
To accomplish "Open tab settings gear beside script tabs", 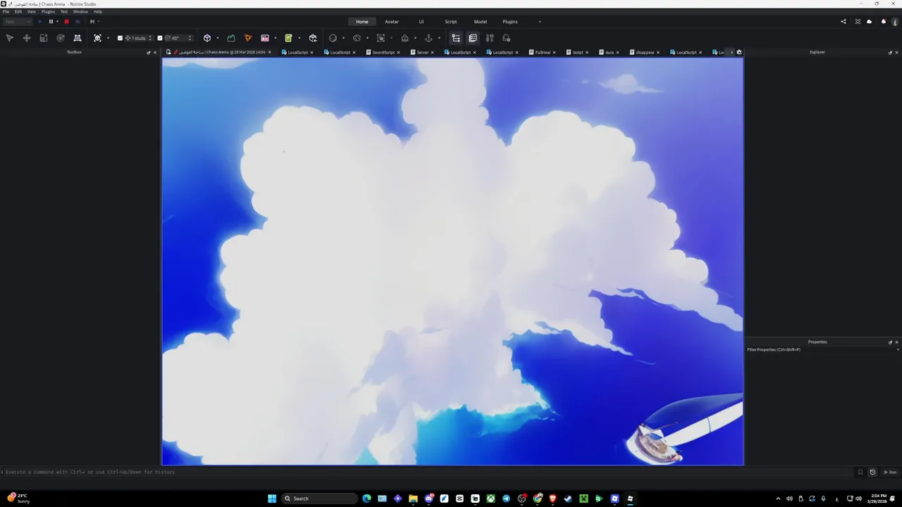I will coord(739,52).
